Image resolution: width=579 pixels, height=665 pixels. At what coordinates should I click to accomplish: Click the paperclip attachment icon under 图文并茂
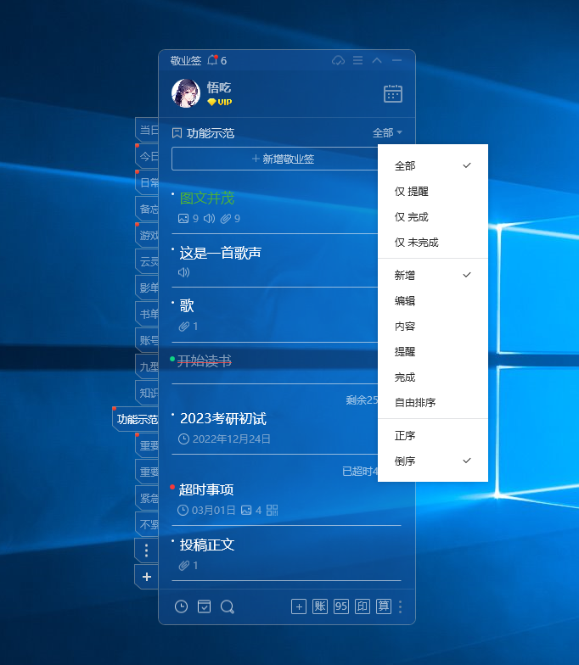click(x=226, y=219)
